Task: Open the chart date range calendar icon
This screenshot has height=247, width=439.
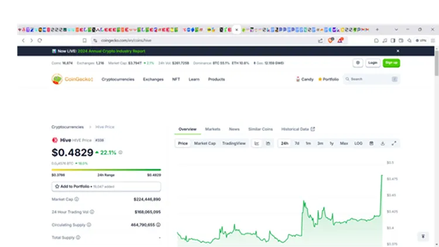Action: click(x=371, y=143)
